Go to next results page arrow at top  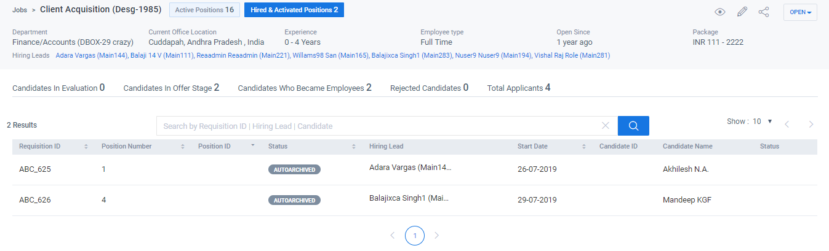[x=811, y=124]
